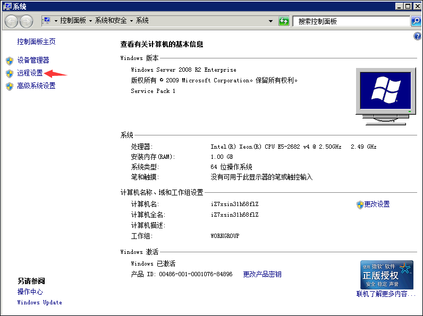Viewport: 423px width, 316px height.
Task: Click the Intel Xeon processor value
Action: tap(293, 147)
